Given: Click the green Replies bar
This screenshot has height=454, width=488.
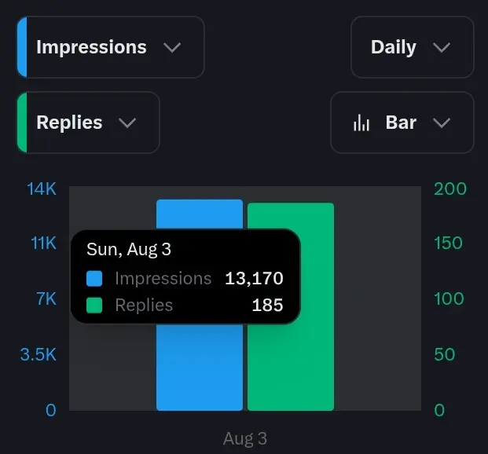Looking at the screenshot, I should click(x=291, y=367).
